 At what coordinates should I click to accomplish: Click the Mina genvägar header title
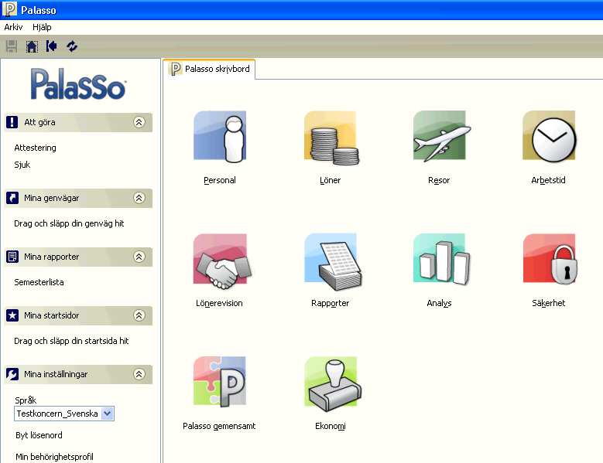[x=52, y=198]
